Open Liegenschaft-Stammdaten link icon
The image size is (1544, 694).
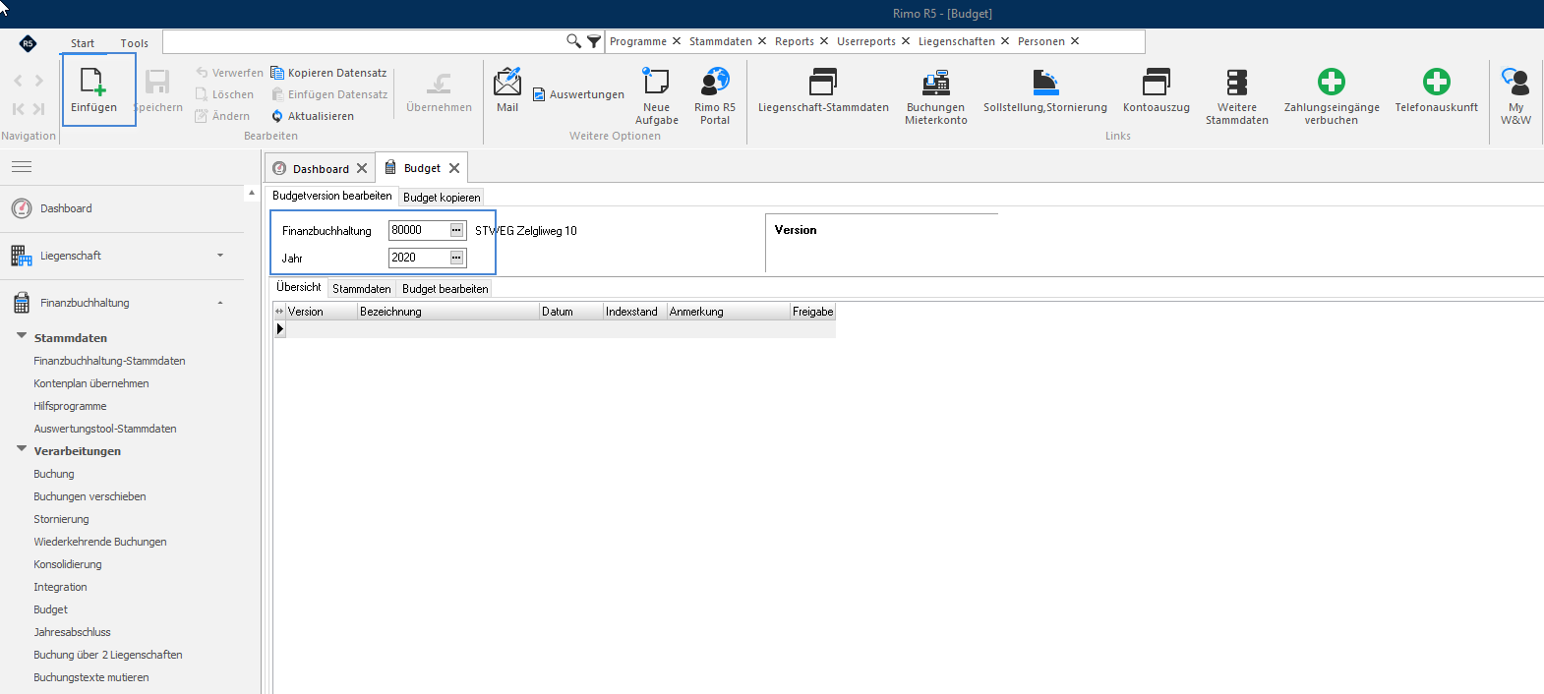click(x=823, y=82)
